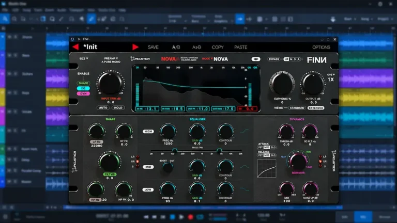Toggle the HOLD button

pyautogui.click(x=118, y=108)
